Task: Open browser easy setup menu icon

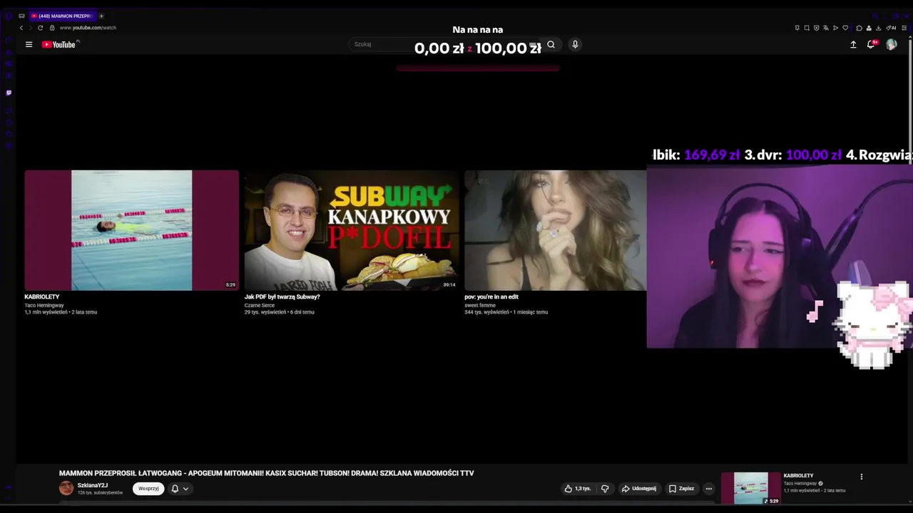Action: pyautogui.click(x=904, y=28)
